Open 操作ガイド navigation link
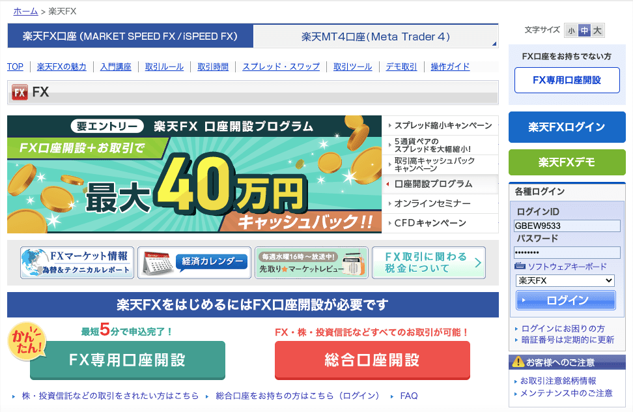633x412 pixels. 450,66
